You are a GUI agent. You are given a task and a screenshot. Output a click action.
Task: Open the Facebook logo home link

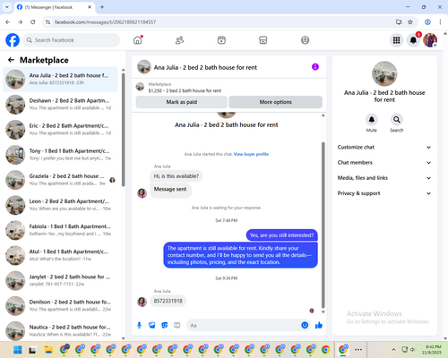pos(13,40)
